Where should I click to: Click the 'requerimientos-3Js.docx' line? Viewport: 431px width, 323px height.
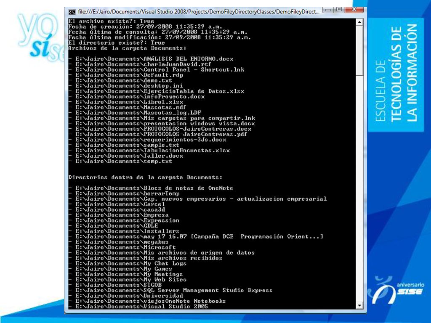click(147, 140)
